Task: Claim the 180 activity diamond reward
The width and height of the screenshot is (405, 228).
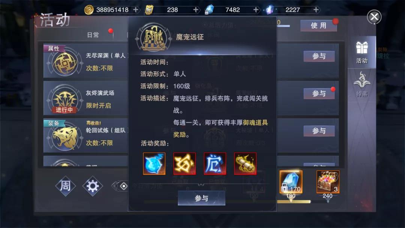Action: click(x=291, y=182)
